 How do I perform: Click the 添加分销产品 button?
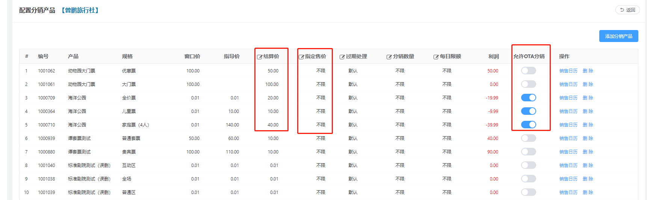pyautogui.click(x=618, y=36)
